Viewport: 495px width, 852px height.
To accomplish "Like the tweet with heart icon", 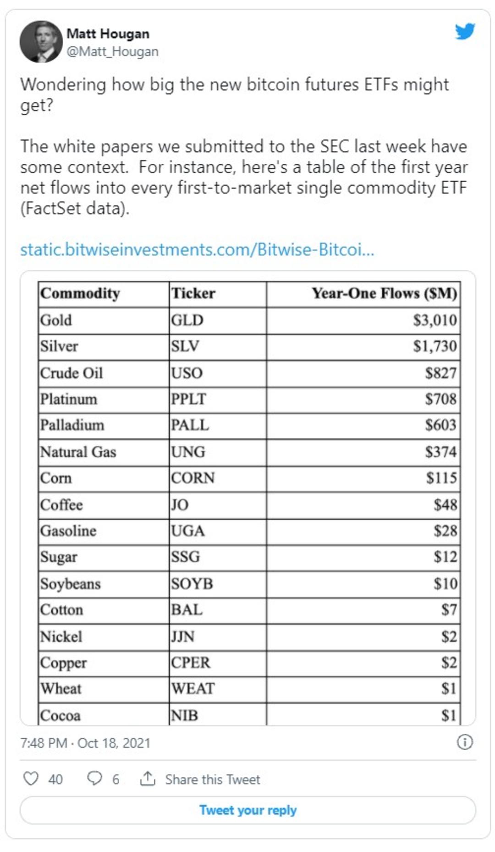I will coord(31,779).
